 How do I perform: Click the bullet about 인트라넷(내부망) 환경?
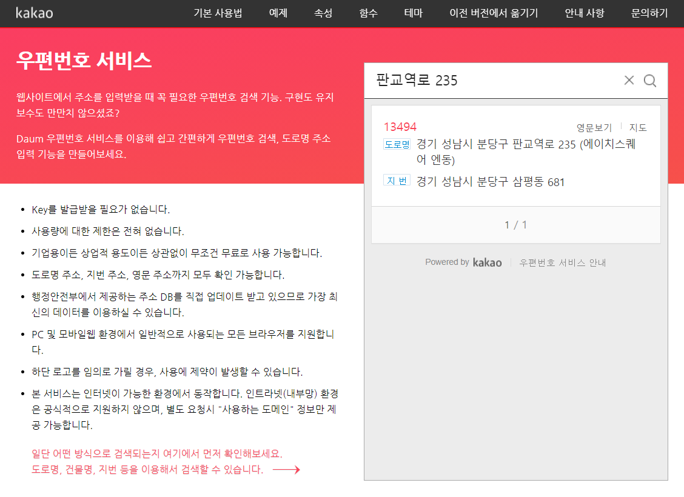point(185,409)
